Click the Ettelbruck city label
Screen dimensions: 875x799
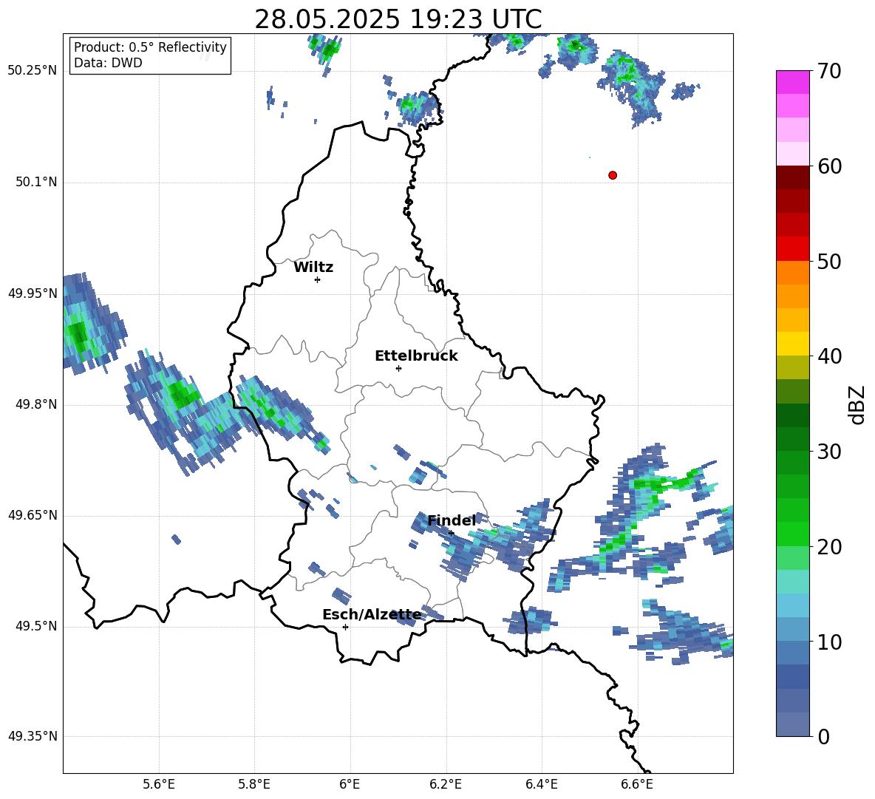click(x=416, y=356)
